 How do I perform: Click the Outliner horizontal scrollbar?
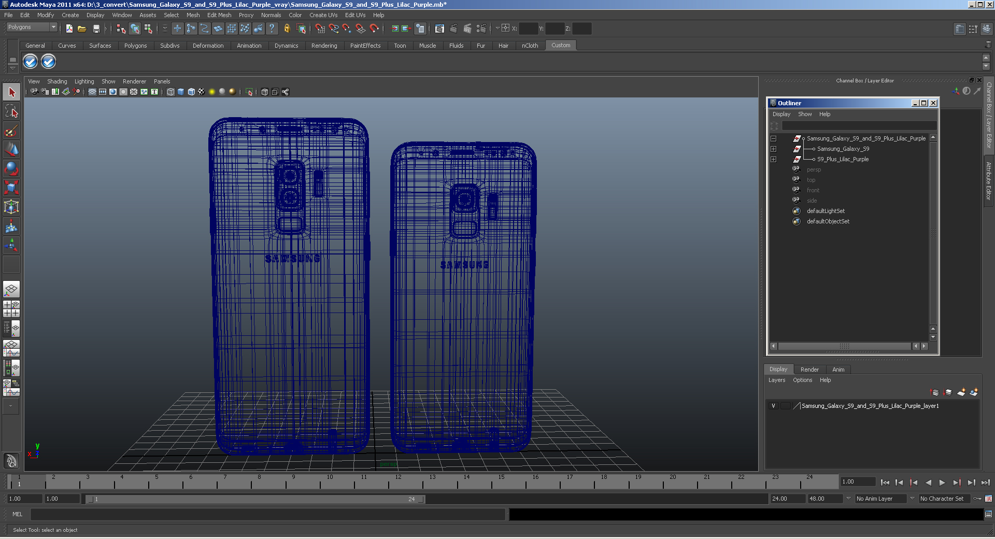click(844, 346)
